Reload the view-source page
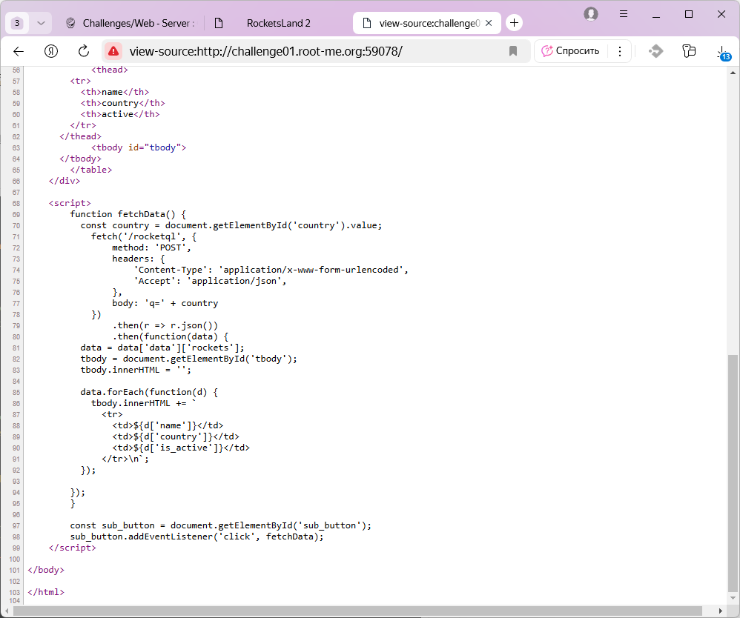Image resolution: width=740 pixels, height=618 pixels. pos(84,51)
